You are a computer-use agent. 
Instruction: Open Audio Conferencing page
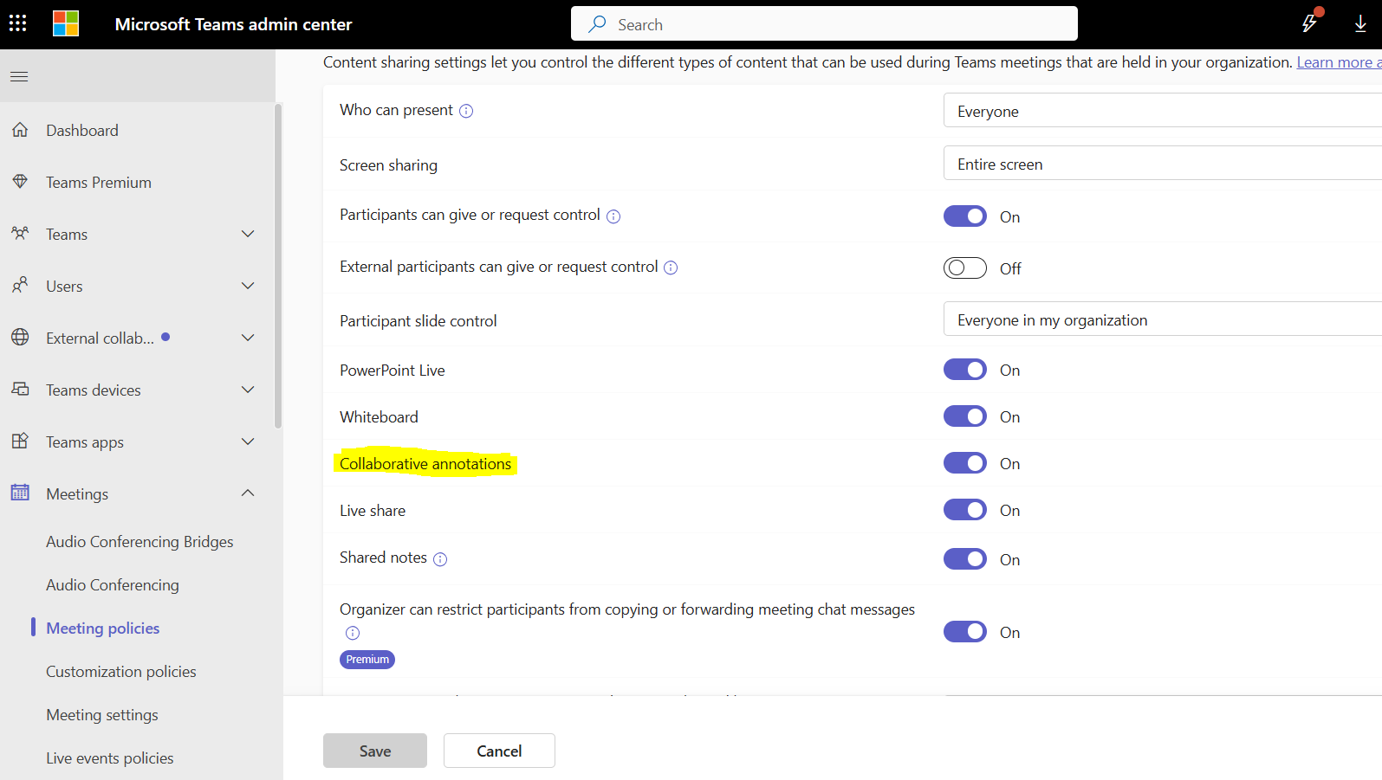pos(113,585)
